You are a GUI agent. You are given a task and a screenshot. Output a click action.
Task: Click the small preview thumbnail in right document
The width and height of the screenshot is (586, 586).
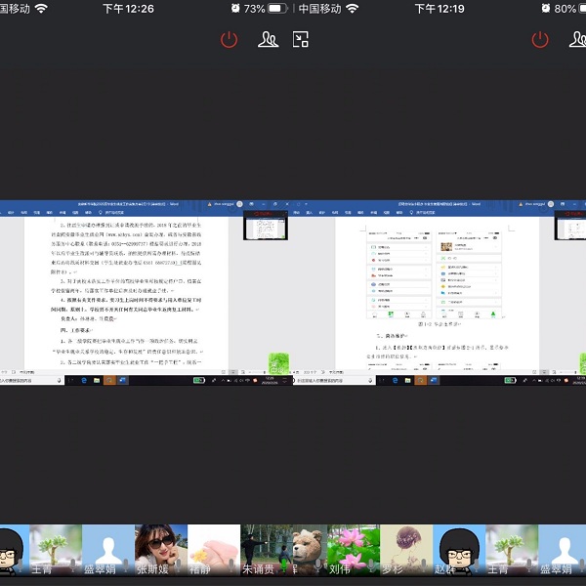[x=569, y=225]
